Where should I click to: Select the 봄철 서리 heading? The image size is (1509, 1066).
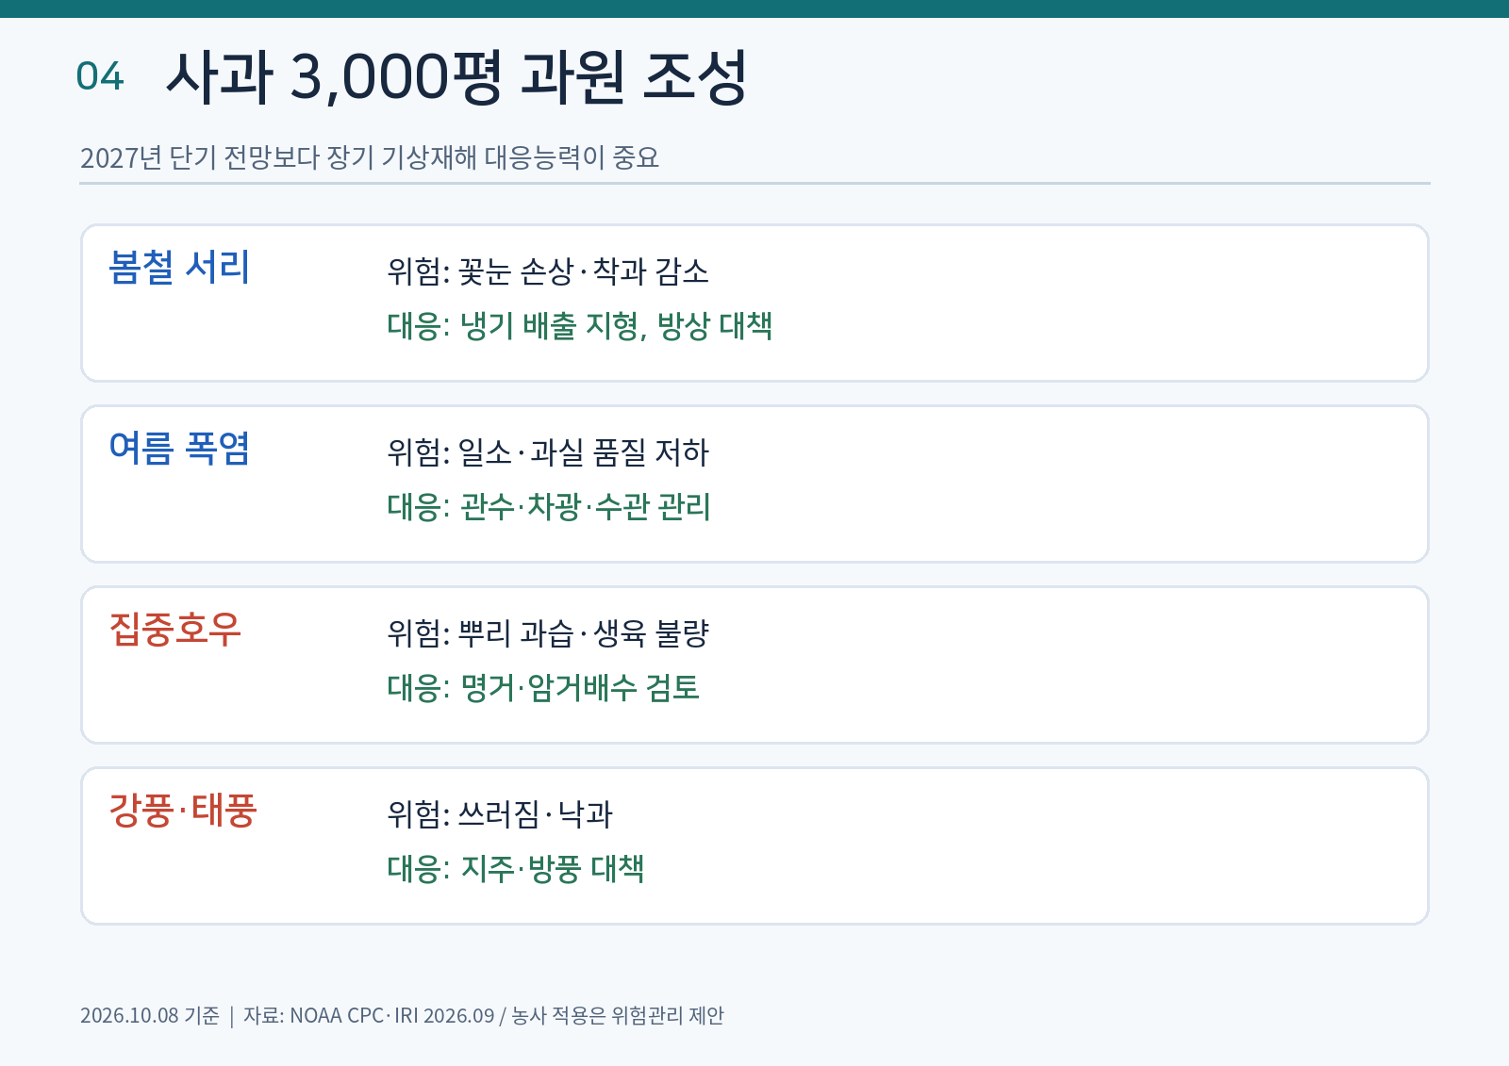(179, 268)
